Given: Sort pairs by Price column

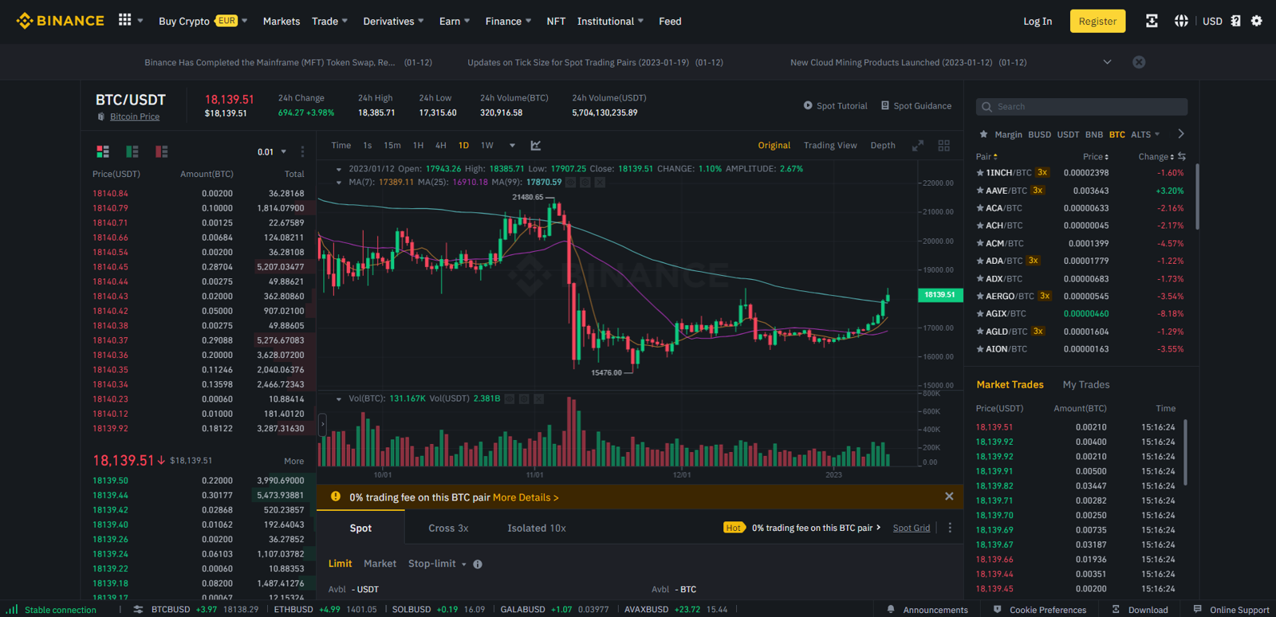Looking at the screenshot, I should pos(1096,156).
